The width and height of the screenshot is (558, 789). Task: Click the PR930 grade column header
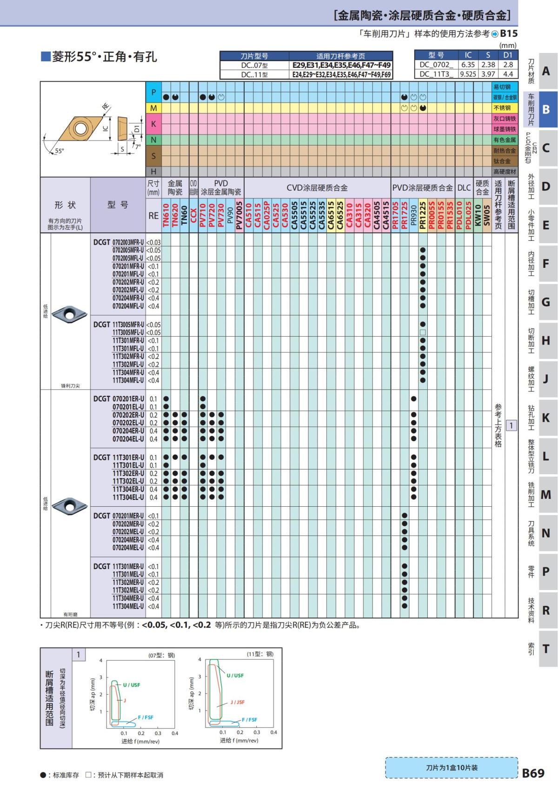413,215
